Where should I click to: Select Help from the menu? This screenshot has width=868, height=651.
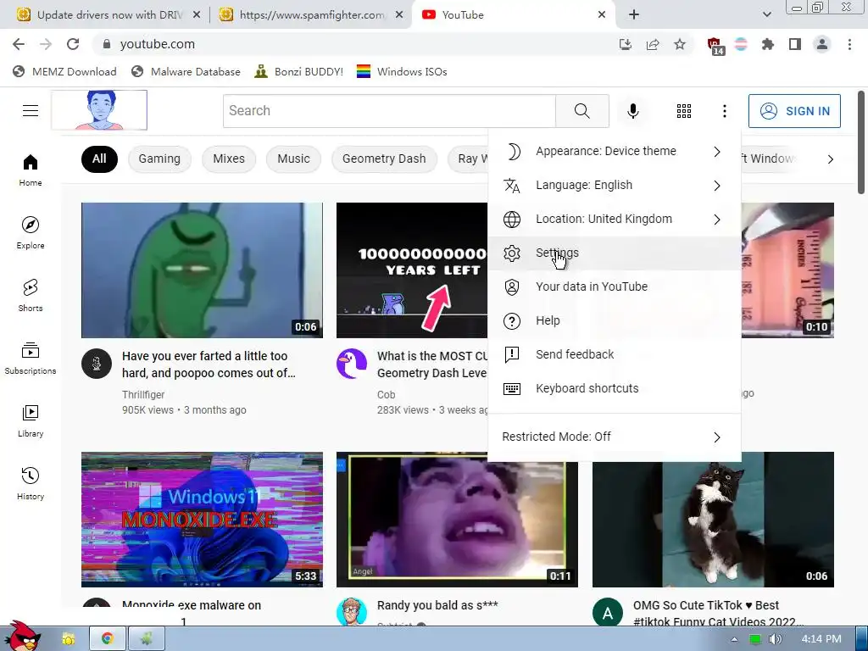pos(614,320)
